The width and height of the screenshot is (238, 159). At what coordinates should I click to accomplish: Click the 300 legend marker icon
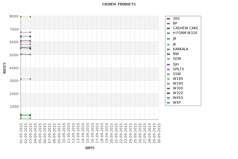coord(168,19)
